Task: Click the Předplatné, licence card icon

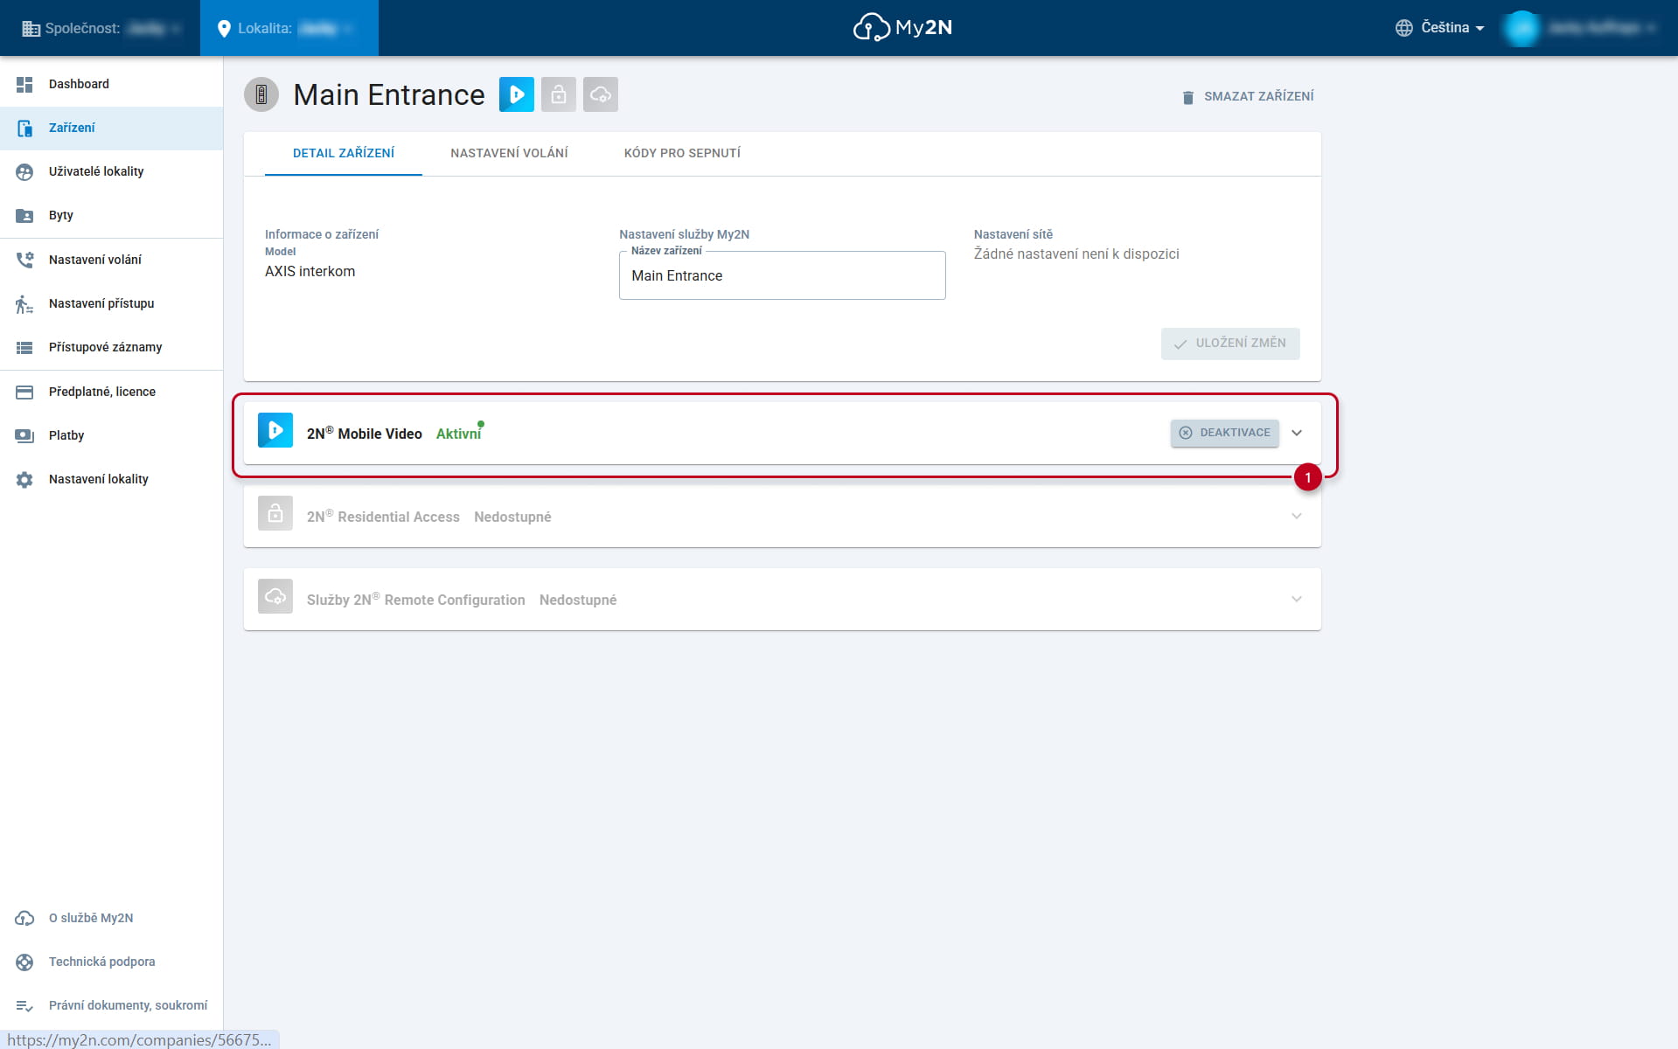Action: point(24,392)
